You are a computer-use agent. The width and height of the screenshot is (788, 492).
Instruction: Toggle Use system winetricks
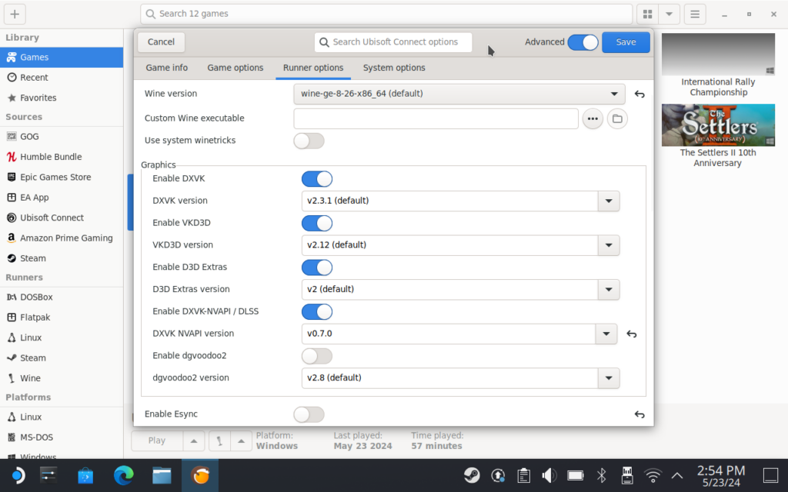[x=309, y=141]
